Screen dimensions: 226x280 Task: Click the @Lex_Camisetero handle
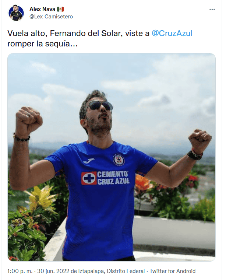(x=51, y=17)
